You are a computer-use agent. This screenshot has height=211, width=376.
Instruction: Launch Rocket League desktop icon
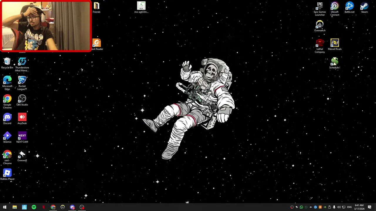click(x=22, y=83)
